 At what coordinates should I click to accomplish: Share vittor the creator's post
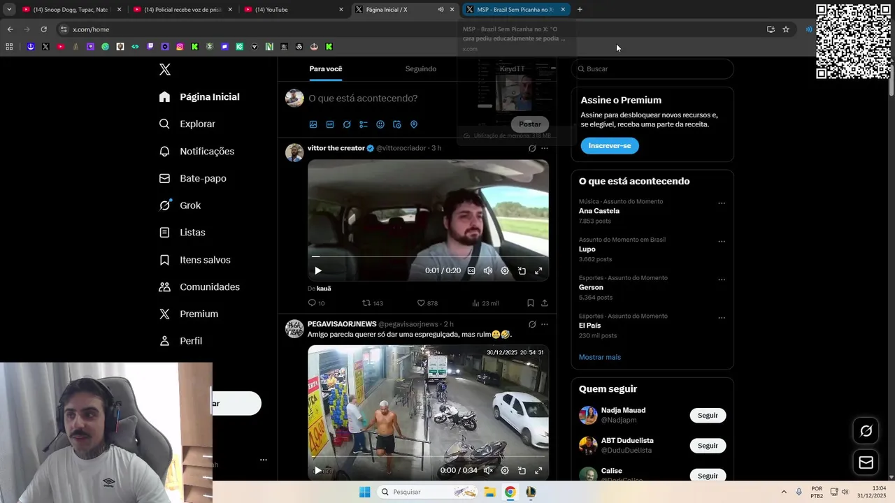coord(545,303)
